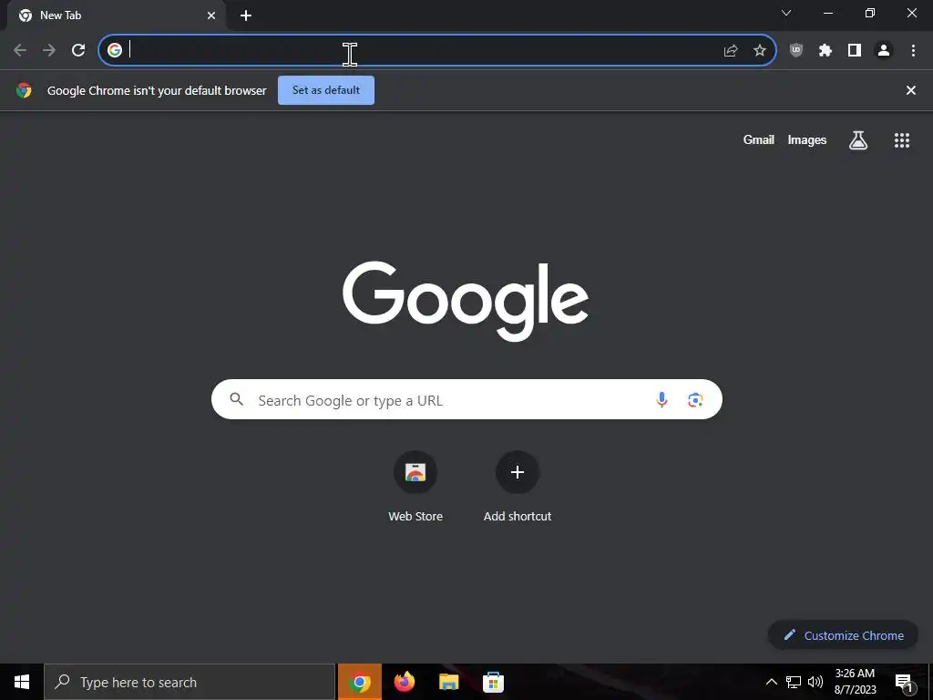The height and width of the screenshot is (700, 933).
Task: Toggle the Chrome side panel
Action: click(855, 51)
